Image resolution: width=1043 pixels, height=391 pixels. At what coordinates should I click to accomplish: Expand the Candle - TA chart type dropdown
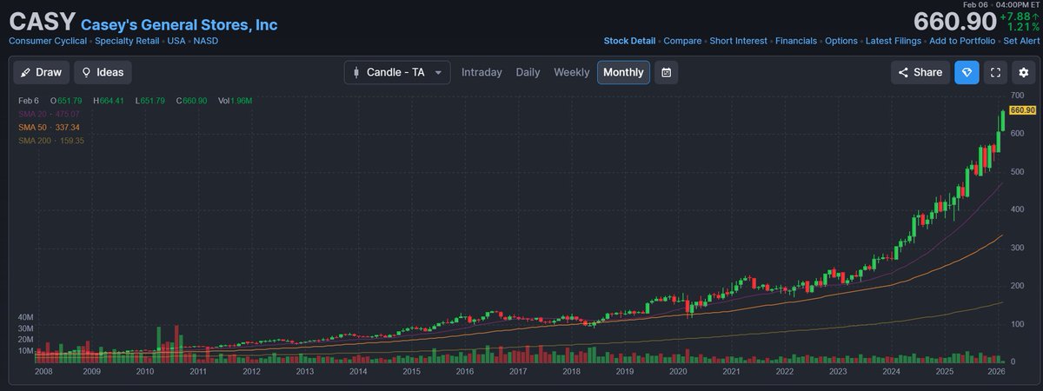397,72
